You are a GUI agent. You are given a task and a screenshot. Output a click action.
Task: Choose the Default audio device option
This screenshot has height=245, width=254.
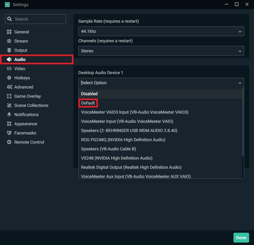[x=160, y=103]
